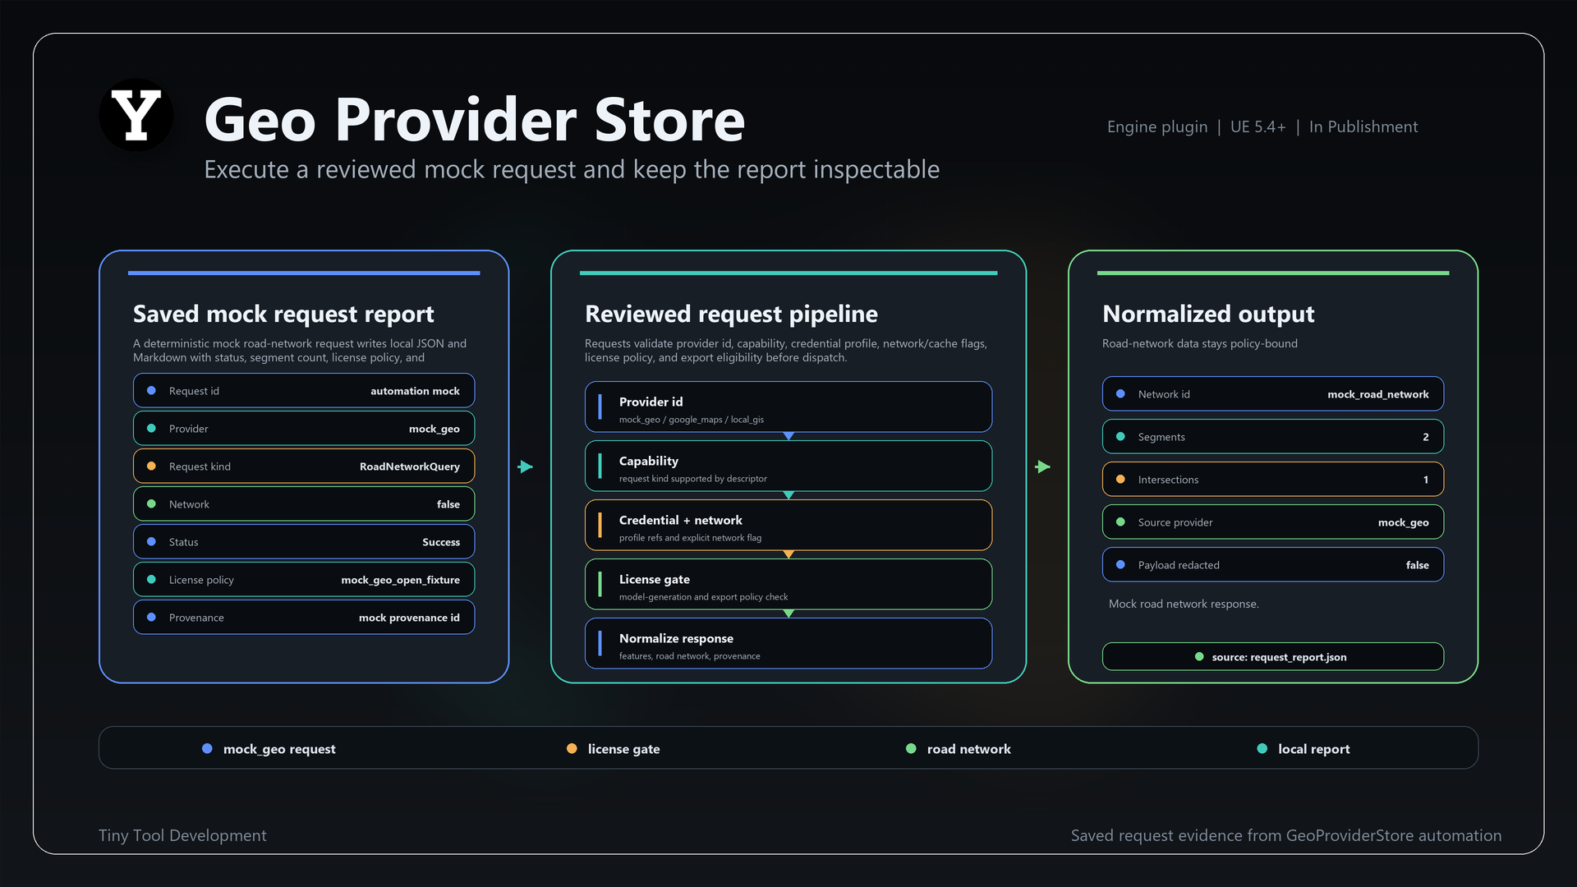Open the Credential + network pipeline step
The image size is (1577, 887).
[788, 525]
